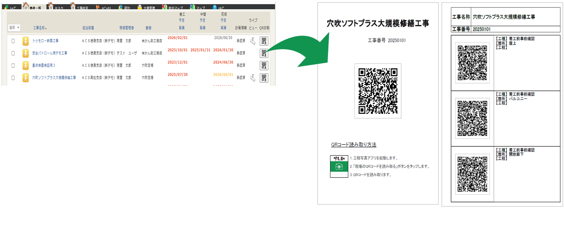Click the QR code for 開放廊下 location
564x225 pixels.
(x=472, y=174)
